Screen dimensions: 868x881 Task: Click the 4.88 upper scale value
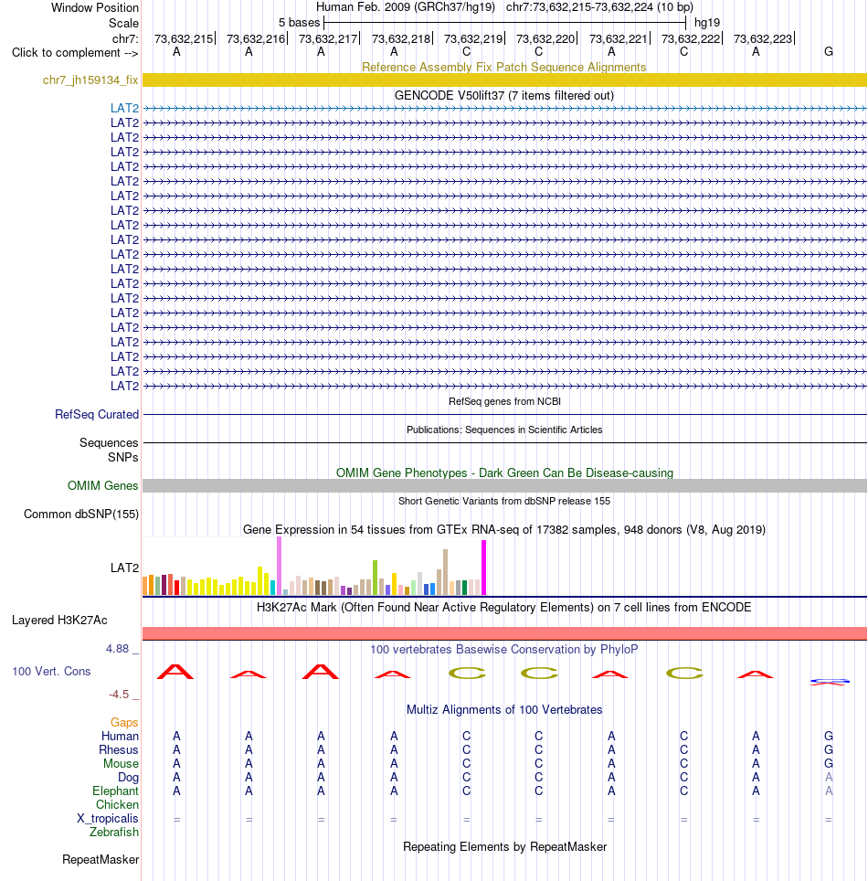tap(118, 649)
